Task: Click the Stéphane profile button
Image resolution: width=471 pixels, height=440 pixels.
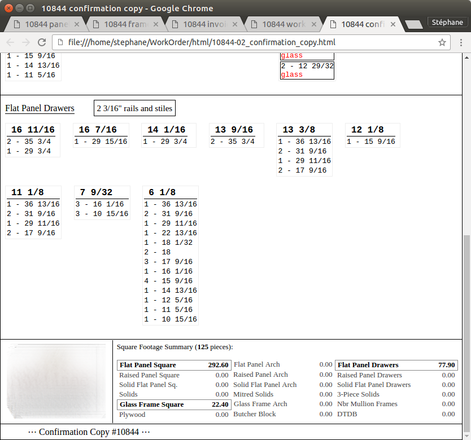Action: pos(446,23)
